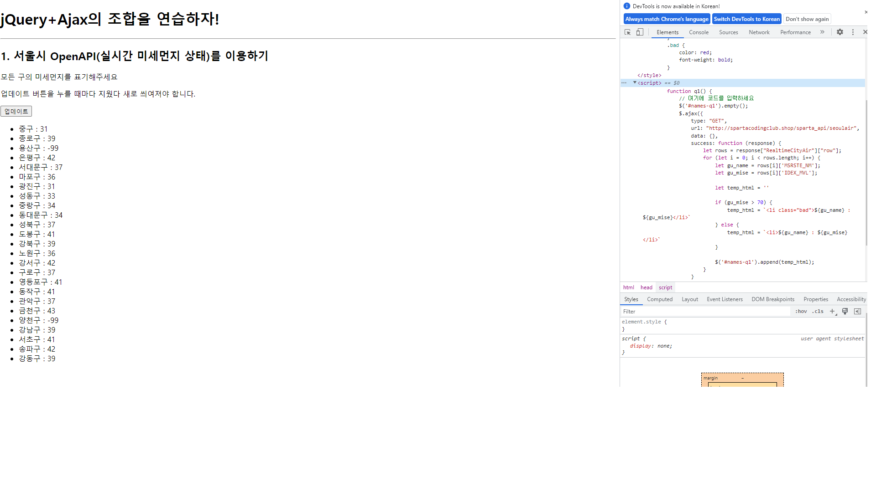Show more DevTools tabs chevron
The height and width of the screenshot is (492, 876).
pos(822,32)
